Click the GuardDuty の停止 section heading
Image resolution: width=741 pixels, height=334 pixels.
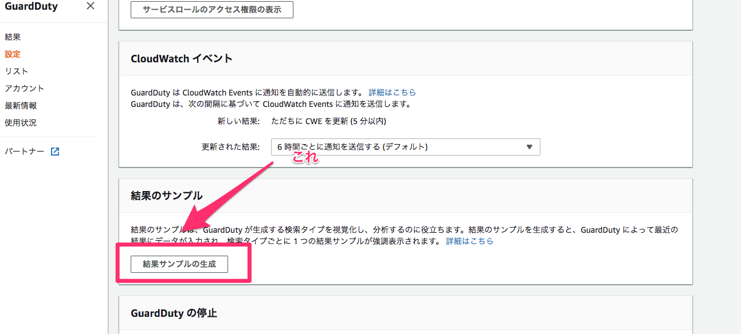click(x=174, y=313)
